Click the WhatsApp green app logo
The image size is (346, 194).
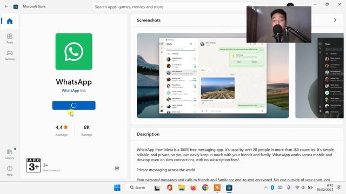coord(74,52)
